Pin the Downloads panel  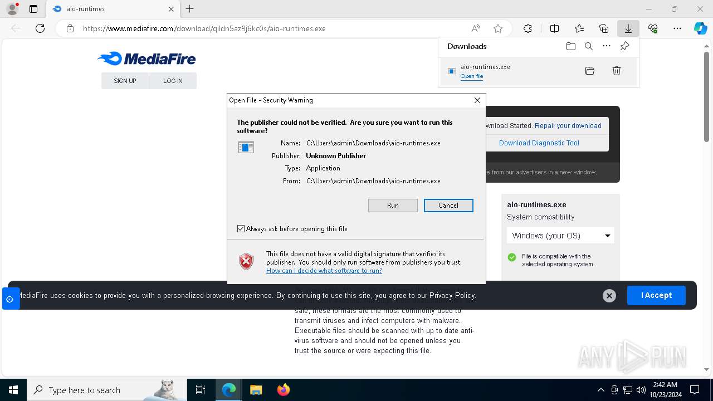tap(625, 46)
